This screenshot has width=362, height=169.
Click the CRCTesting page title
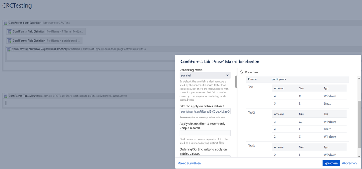[x=17, y=6]
